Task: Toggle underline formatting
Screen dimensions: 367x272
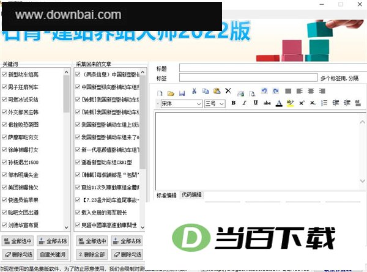Action: 256,103
